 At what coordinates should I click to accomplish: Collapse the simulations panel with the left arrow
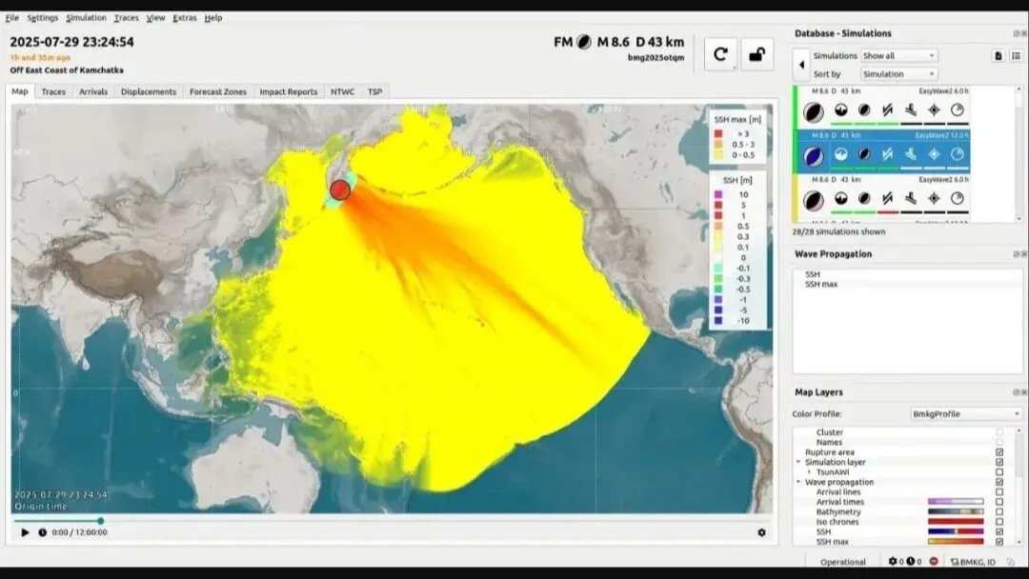801,65
